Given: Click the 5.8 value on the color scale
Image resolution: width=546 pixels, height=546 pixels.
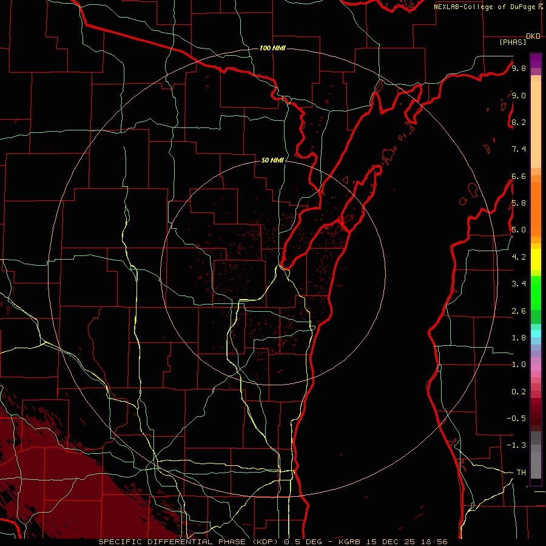Looking at the screenshot, I should point(519,203).
